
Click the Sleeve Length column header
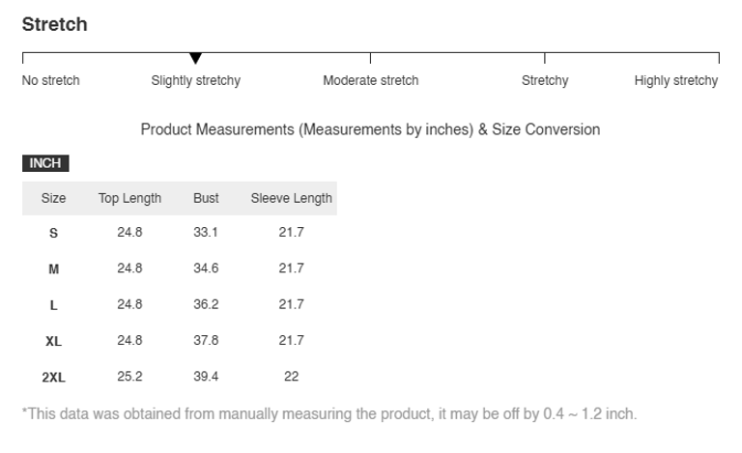[291, 198]
